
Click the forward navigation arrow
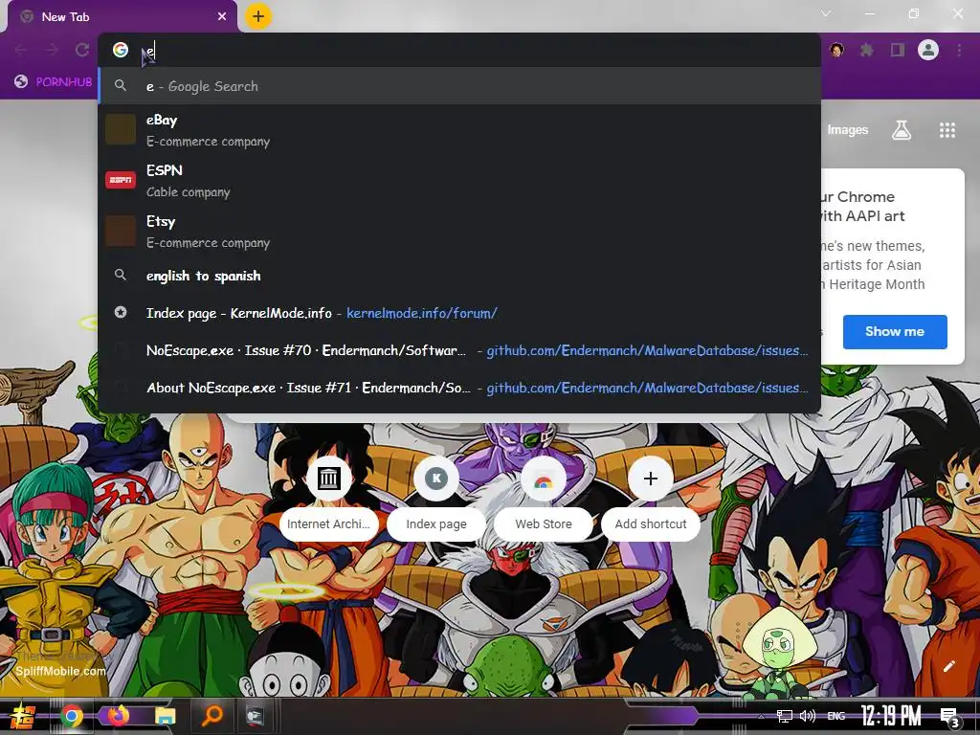(x=52, y=50)
